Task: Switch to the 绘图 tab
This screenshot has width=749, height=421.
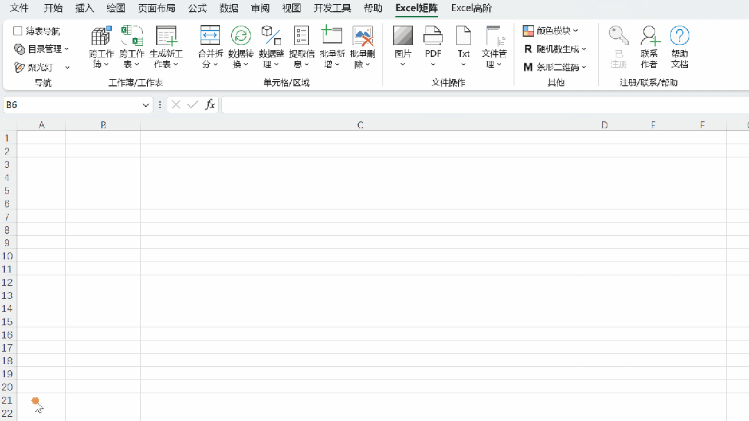Action: tap(116, 8)
